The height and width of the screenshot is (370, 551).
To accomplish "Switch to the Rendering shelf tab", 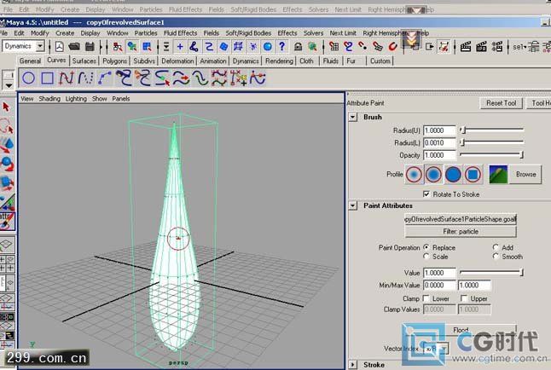I will click(279, 61).
